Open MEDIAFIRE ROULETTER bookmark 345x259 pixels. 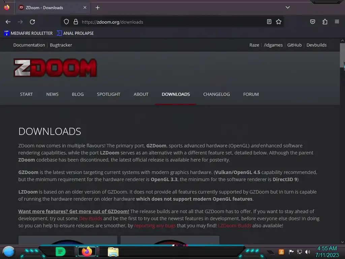coord(28,33)
